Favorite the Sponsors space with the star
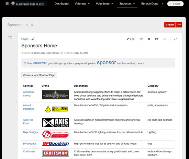 (x=27, y=25)
